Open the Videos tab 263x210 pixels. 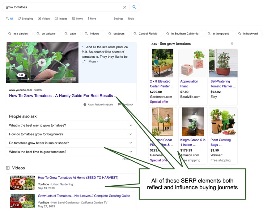pyautogui.click(x=44, y=18)
